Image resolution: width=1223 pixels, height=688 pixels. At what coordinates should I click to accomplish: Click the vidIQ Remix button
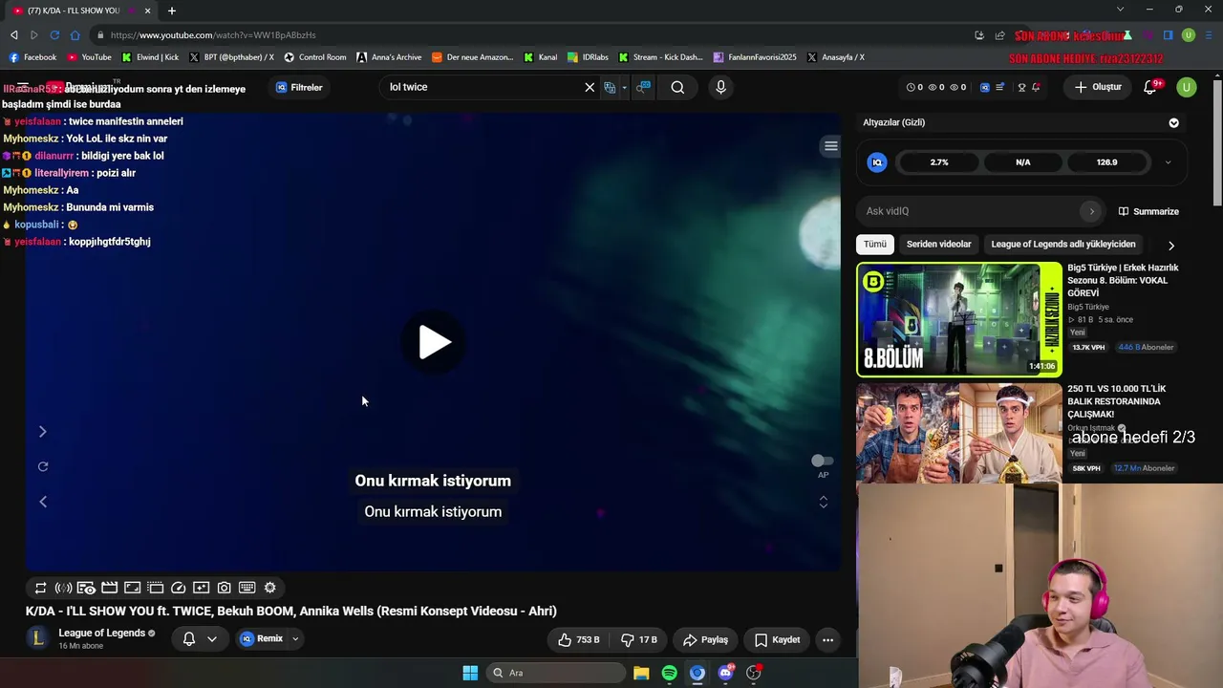pyautogui.click(x=262, y=638)
